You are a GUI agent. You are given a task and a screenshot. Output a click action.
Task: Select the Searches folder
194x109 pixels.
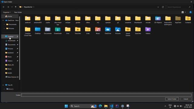pos(138,31)
